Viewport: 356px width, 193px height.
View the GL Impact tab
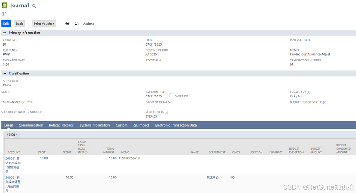pos(141,125)
